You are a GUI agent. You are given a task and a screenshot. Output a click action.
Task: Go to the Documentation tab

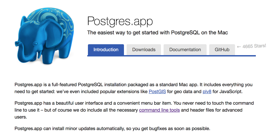185,50
